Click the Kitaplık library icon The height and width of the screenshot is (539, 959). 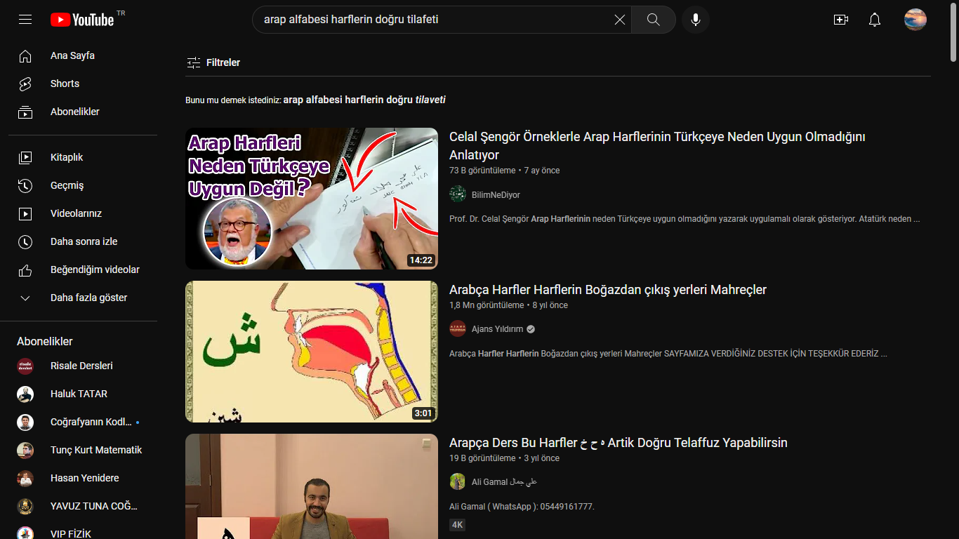tap(25, 157)
